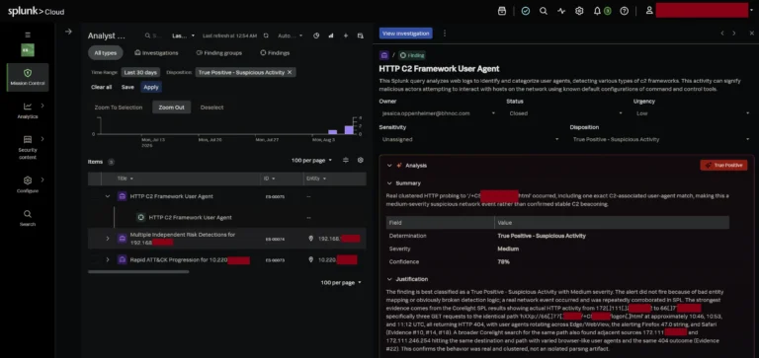759x358 pixels.
Task: Switch to the Investigations filter tab
Action: [156, 52]
